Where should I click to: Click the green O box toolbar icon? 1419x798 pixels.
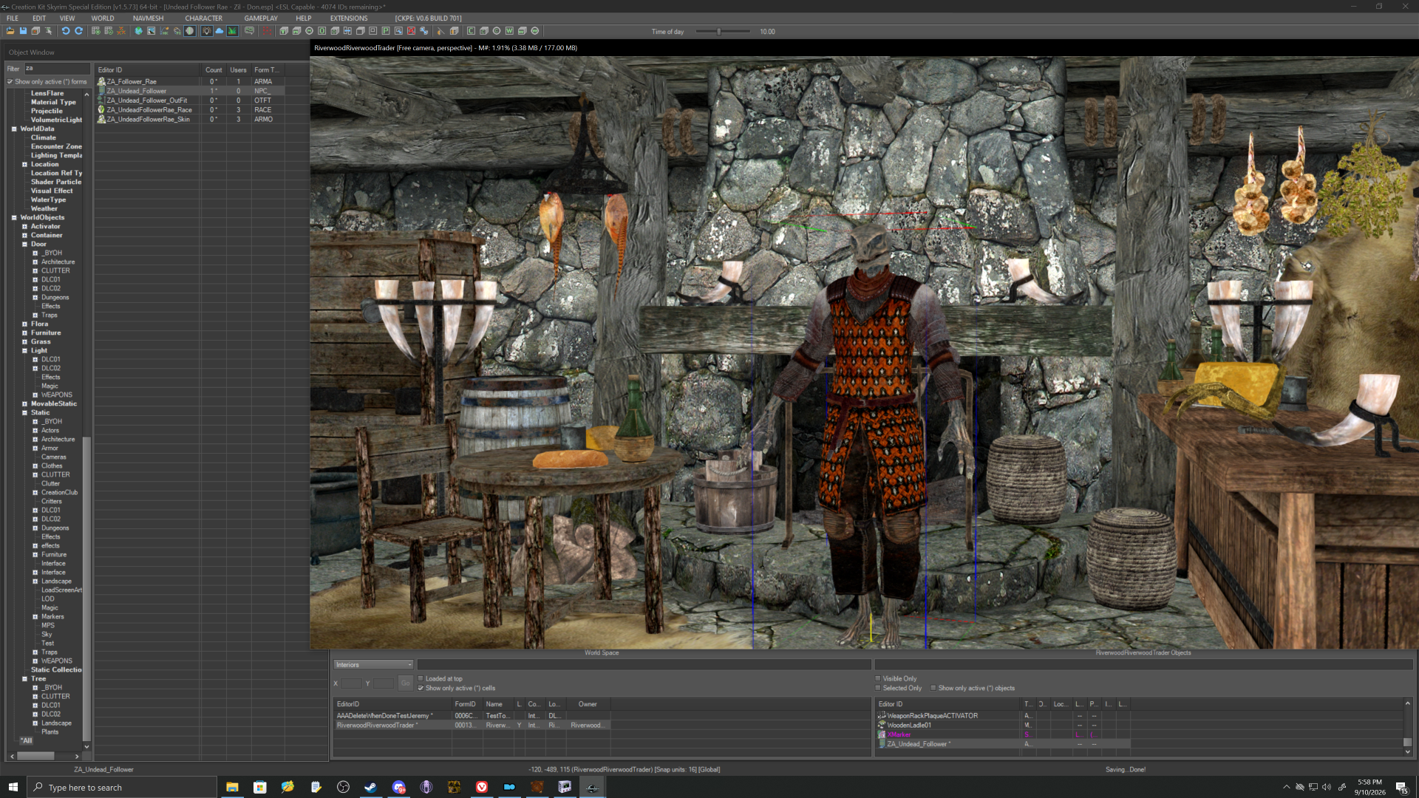point(322,31)
